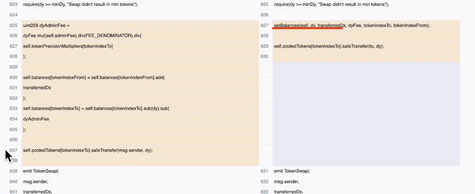
Task: Click the self.tokenPrecisionMultipliers[tokenIndexTo] line
Action: click(x=68, y=46)
